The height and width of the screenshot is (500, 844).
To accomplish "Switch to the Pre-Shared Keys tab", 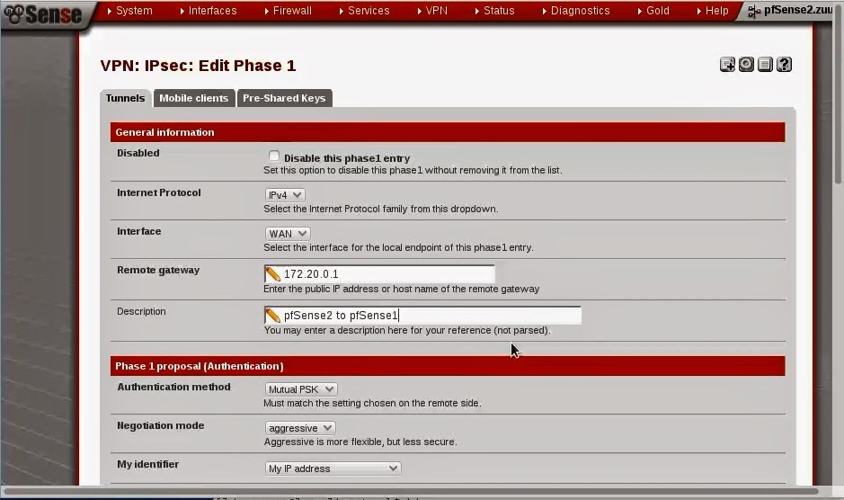I will (284, 98).
